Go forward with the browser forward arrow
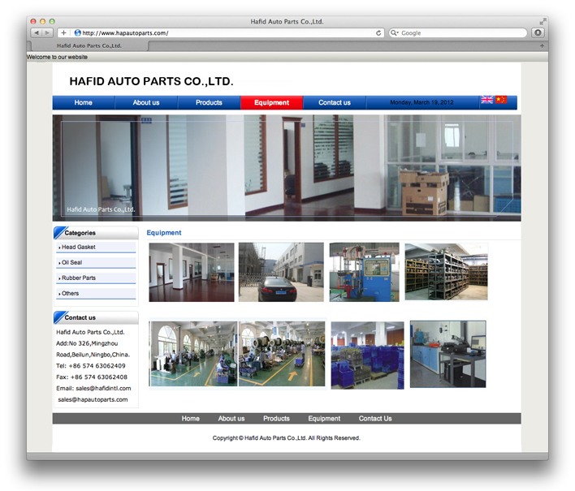 47,33
